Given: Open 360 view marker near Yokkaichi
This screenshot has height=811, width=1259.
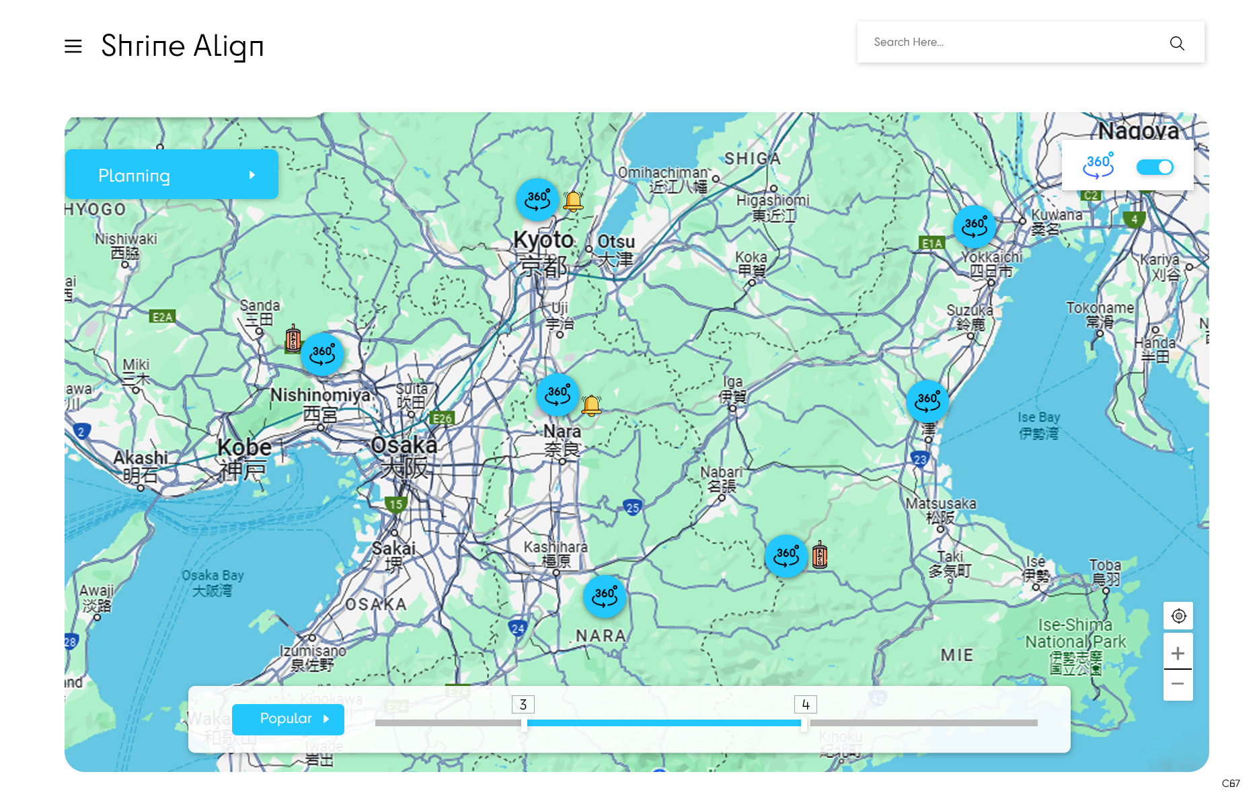Looking at the screenshot, I should click(x=974, y=227).
